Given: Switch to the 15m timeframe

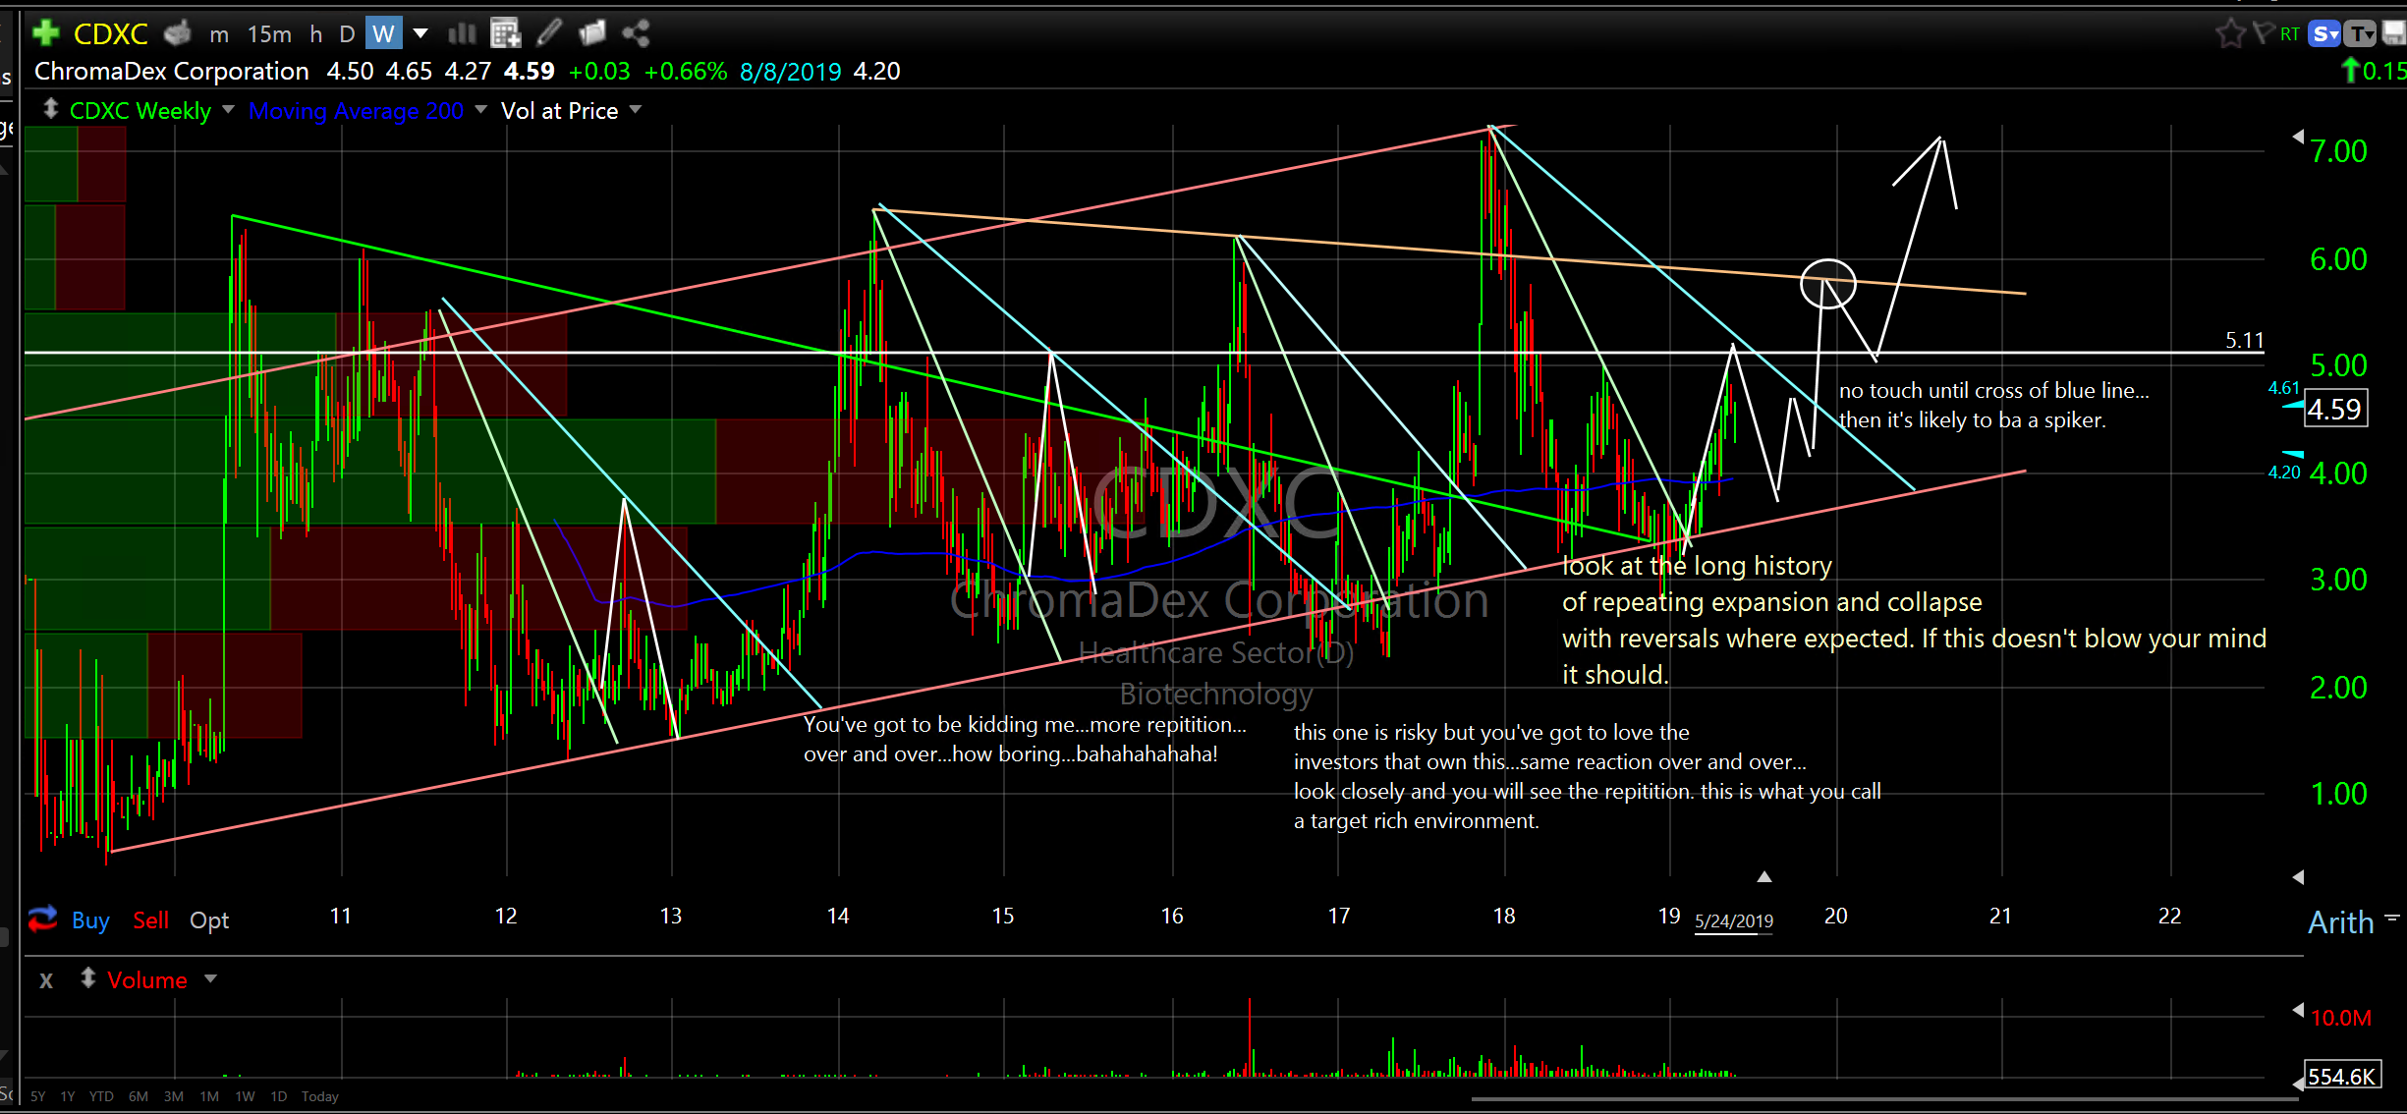Looking at the screenshot, I should 269,34.
